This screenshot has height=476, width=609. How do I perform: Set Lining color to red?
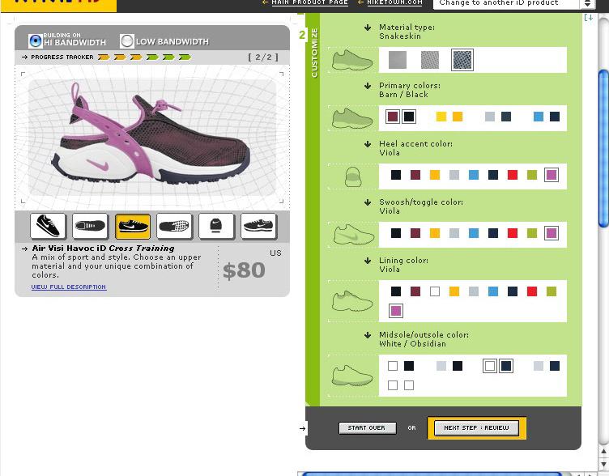pyautogui.click(x=532, y=291)
